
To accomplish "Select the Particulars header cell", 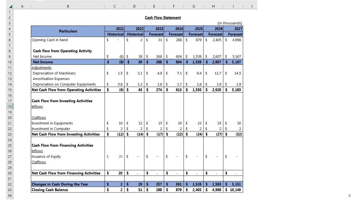I will (x=68, y=31).
